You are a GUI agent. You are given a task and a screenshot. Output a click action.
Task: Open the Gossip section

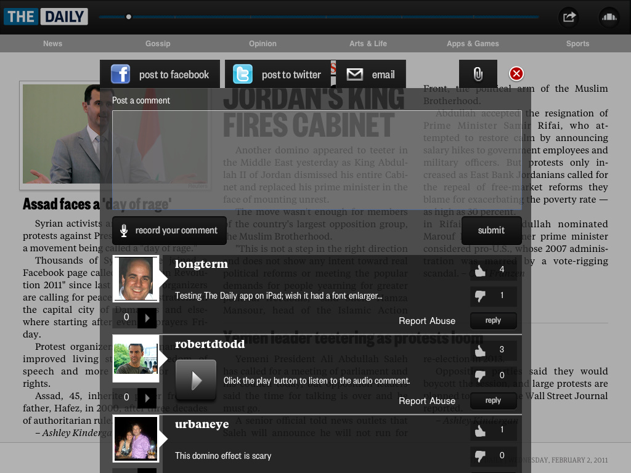click(x=158, y=44)
